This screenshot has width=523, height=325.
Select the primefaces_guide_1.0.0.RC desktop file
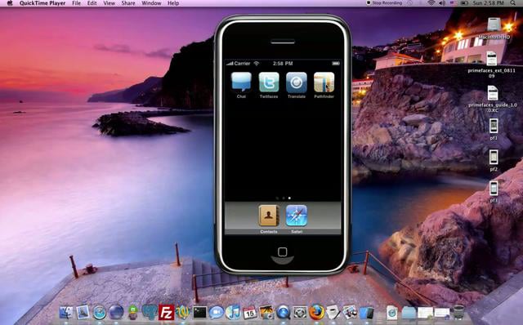click(493, 93)
